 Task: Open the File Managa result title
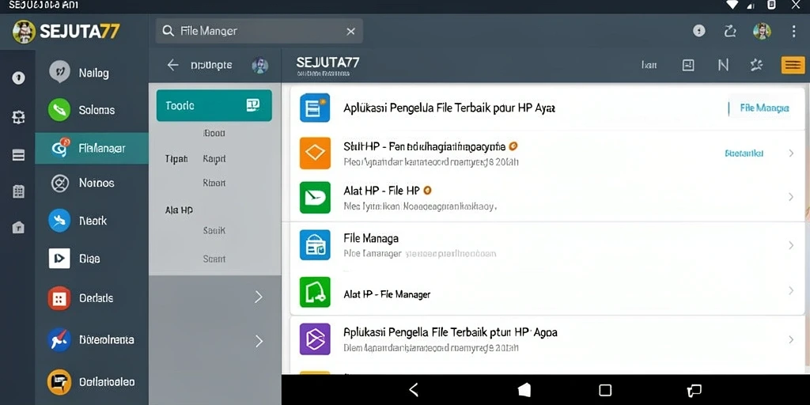coord(370,239)
